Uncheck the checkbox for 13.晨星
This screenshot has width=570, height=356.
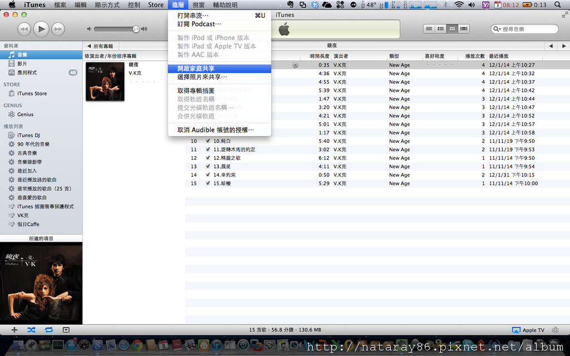point(208,166)
